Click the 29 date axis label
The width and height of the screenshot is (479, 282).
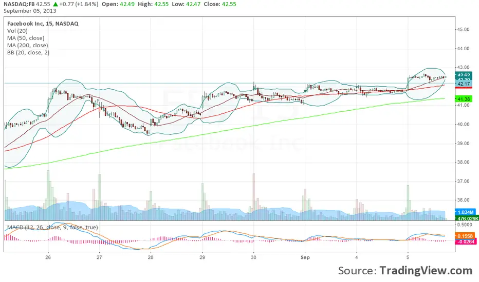coord(202,257)
